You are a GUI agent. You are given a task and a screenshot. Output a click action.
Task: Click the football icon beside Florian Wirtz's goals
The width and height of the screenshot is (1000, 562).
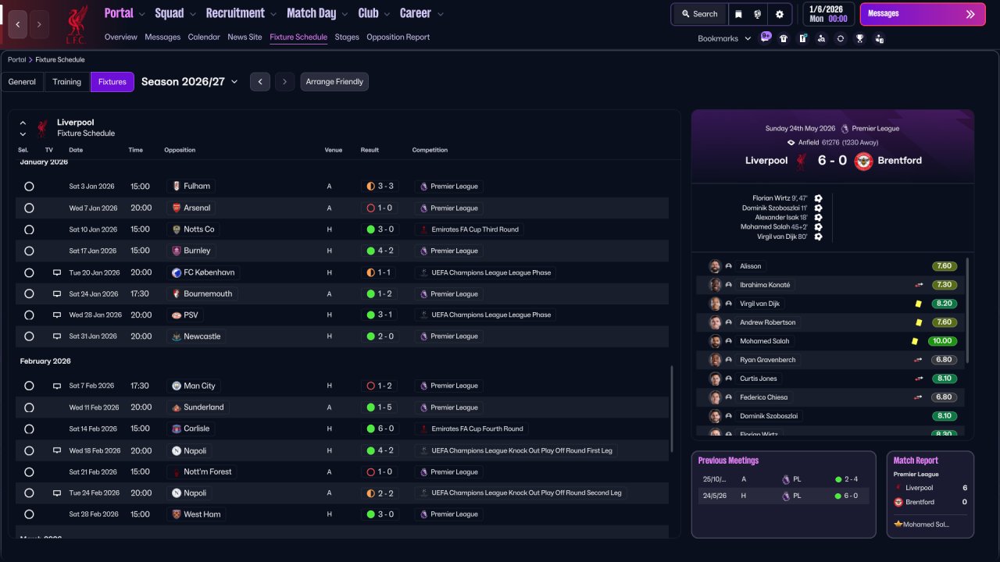tap(818, 198)
